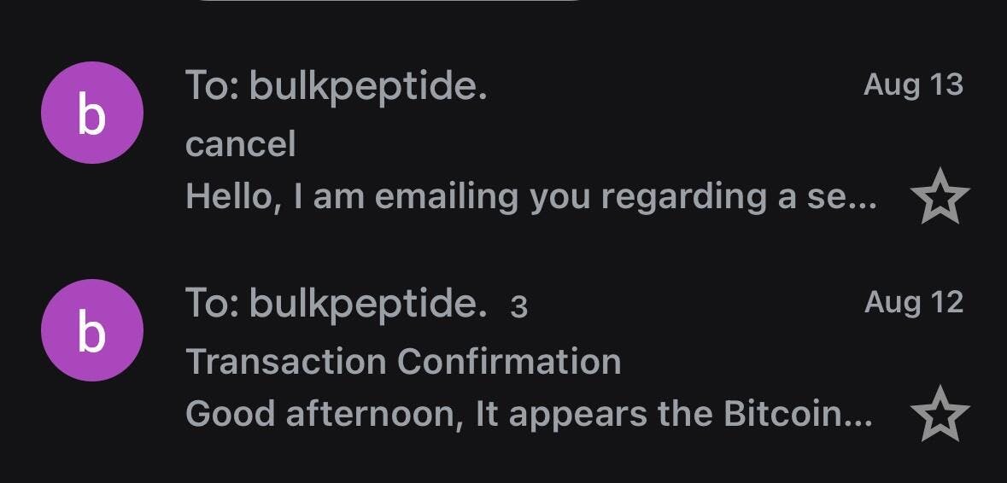The width and height of the screenshot is (1007, 483).
Task: Select the Aug 13 email's purple avatar
Action: click(92, 113)
